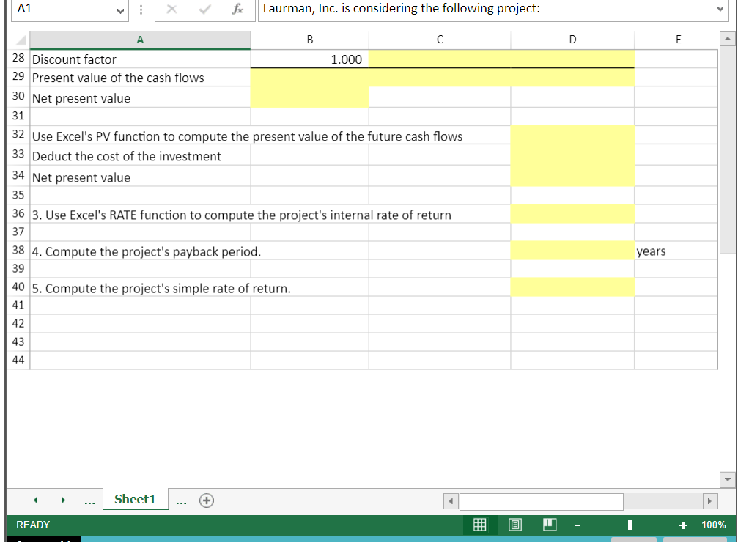Switch to the Sheet1 tab

coord(135,500)
